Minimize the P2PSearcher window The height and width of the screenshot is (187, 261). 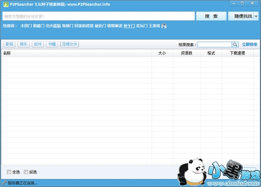[x=234, y=3]
